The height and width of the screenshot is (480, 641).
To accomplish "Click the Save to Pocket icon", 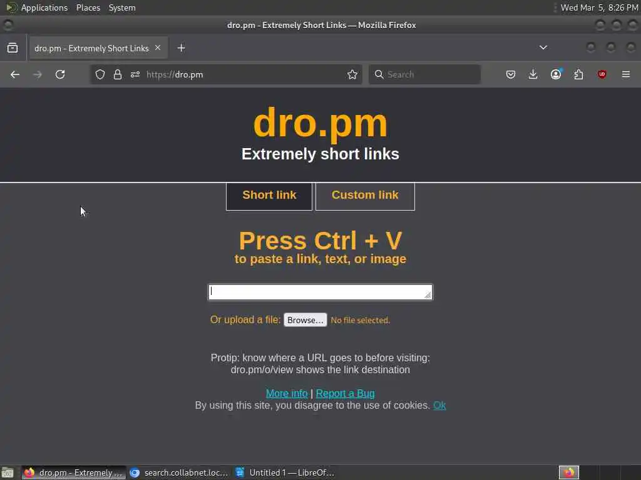I will pyautogui.click(x=511, y=74).
